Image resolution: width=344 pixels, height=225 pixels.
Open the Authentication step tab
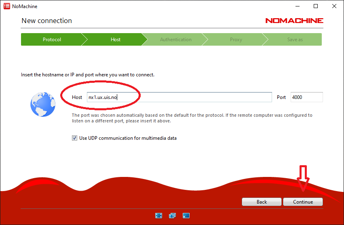tap(176, 40)
